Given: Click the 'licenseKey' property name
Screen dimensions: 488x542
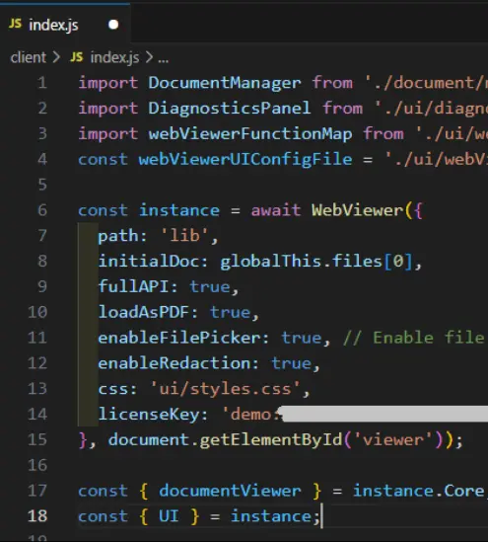Looking at the screenshot, I should [148, 414].
